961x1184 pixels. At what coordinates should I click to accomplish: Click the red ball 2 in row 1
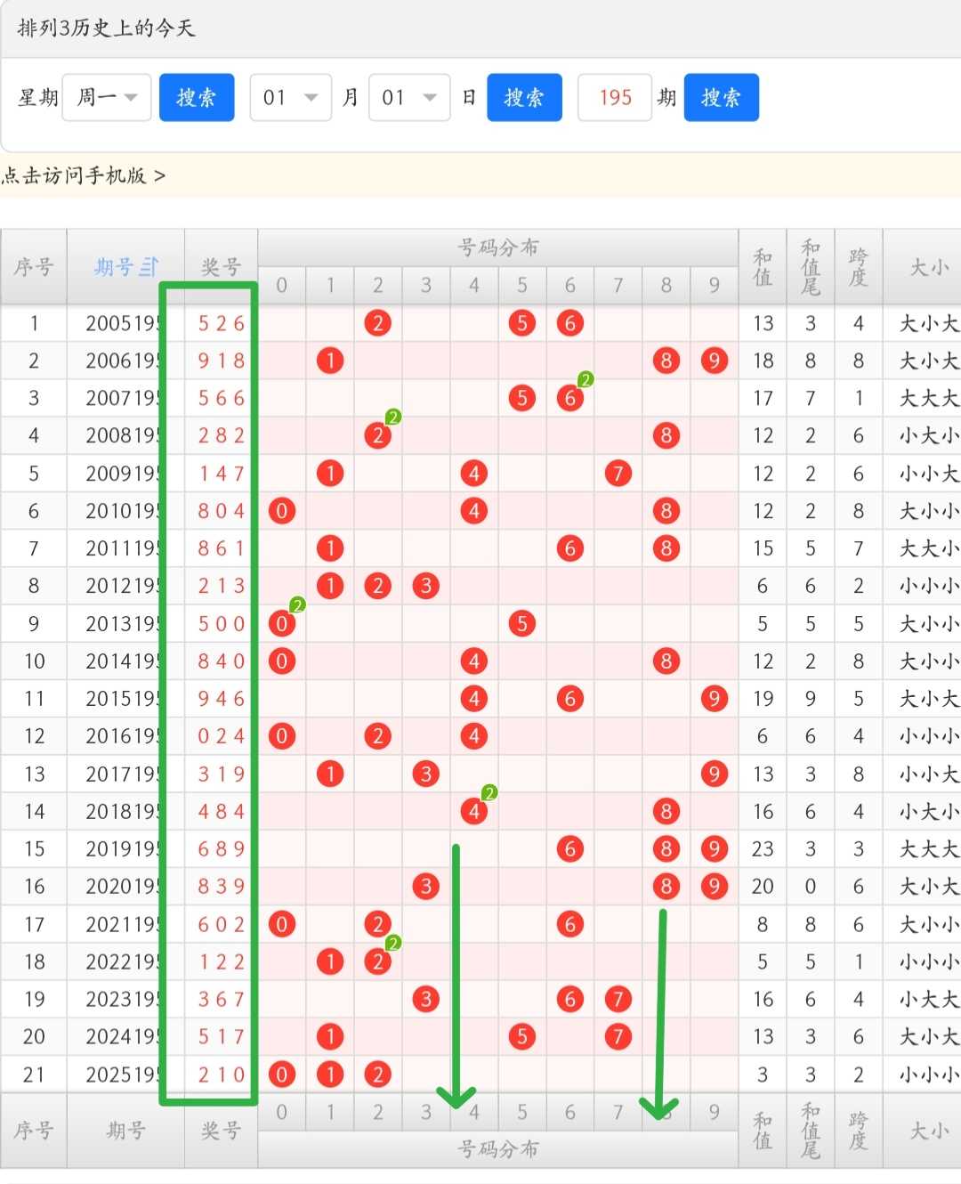tap(378, 323)
